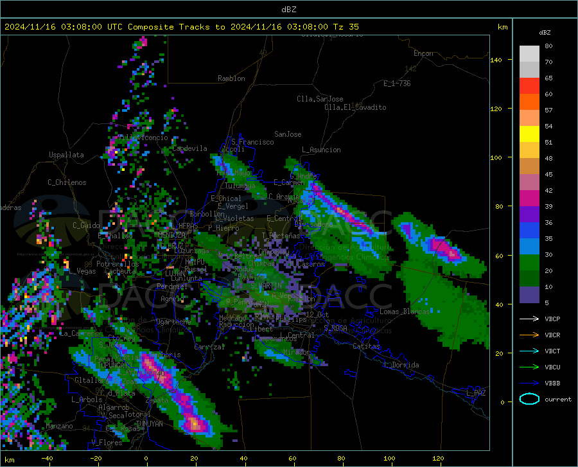Click the 'L_Asuncion' map label

pyautogui.click(x=321, y=150)
